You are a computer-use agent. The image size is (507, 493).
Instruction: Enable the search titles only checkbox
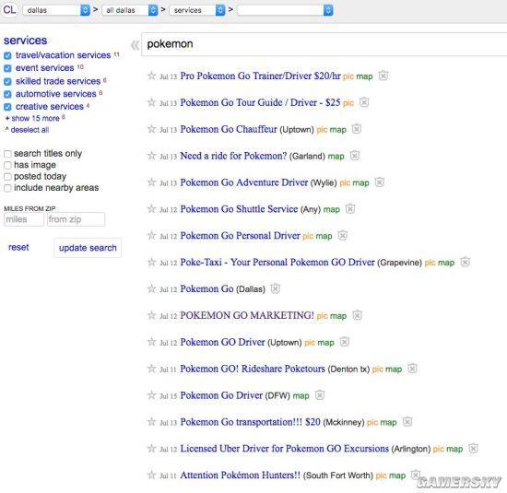tap(7, 154)
